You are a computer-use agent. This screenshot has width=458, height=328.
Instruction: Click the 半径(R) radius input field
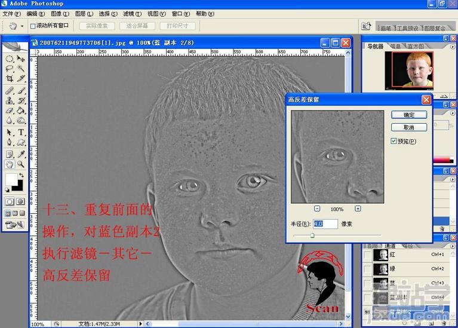pyautogui.click(x=325, y=224)
